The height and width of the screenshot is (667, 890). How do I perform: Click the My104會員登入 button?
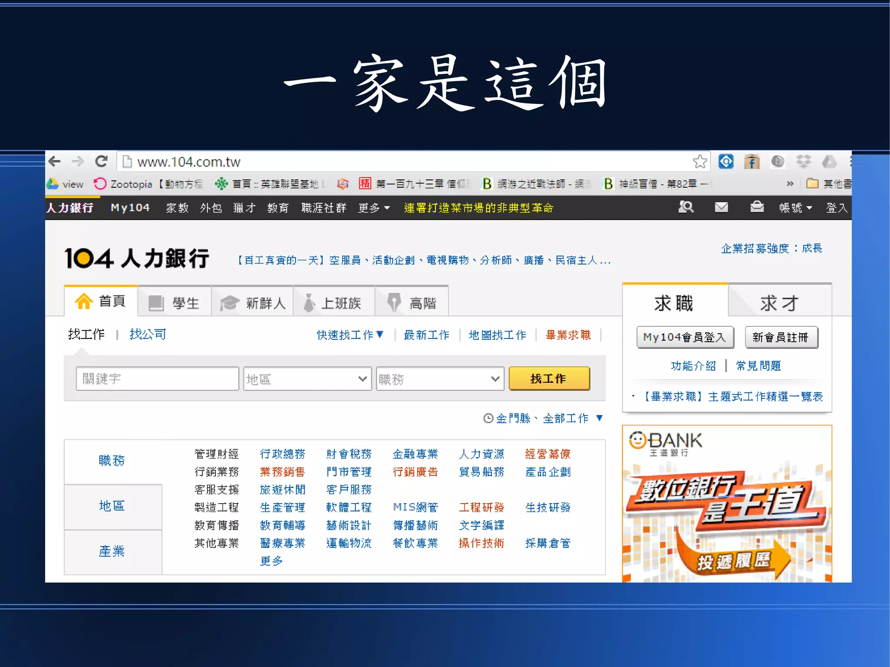tap(685, 337)
